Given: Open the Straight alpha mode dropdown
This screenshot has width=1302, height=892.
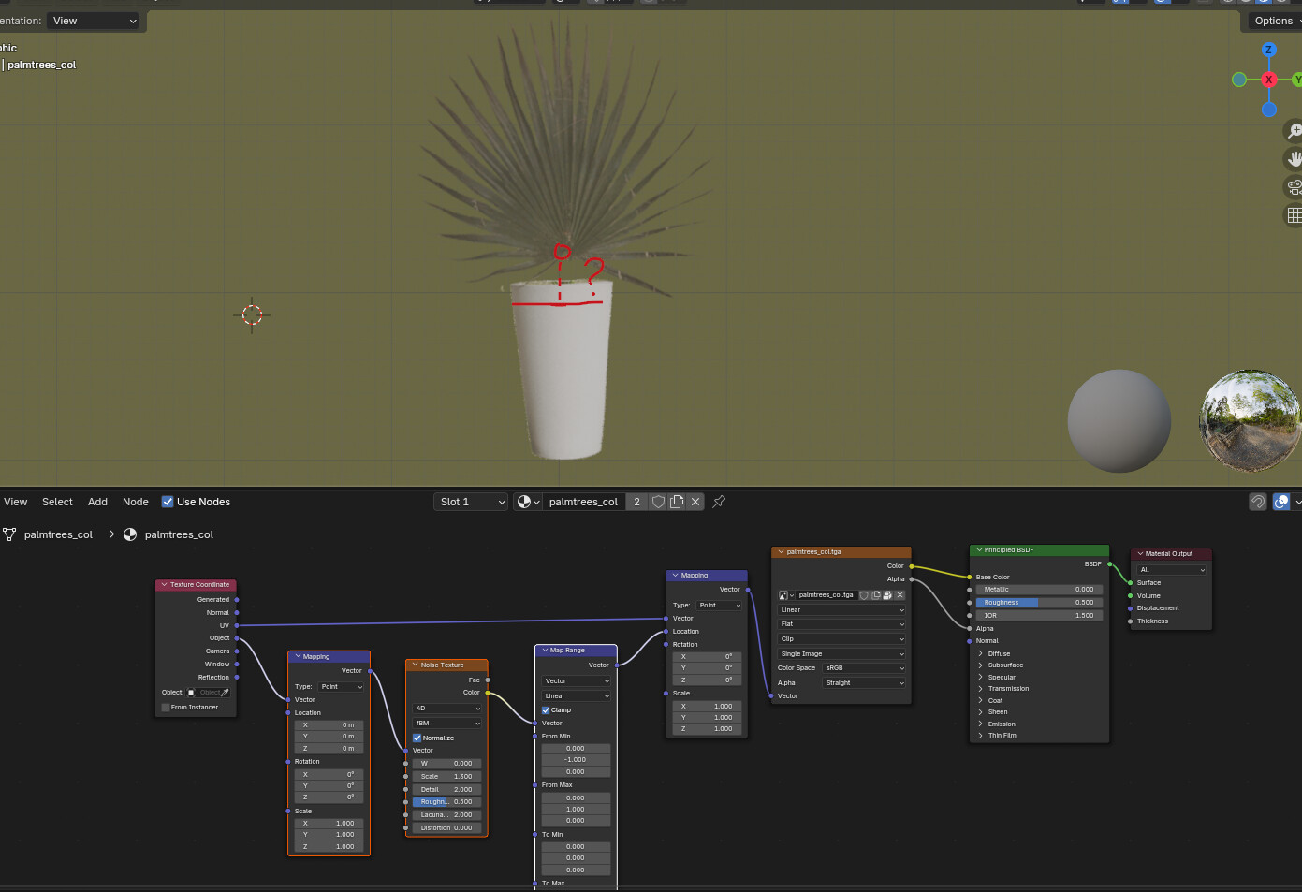Looking at the screenshot, I should pyautogui.click(x=864, y=683).
